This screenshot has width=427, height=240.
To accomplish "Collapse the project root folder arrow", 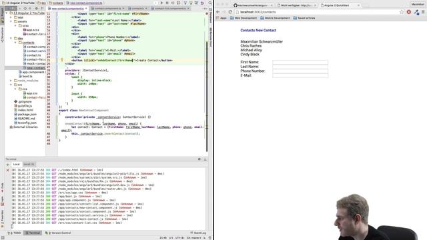I will coord(7,13).
